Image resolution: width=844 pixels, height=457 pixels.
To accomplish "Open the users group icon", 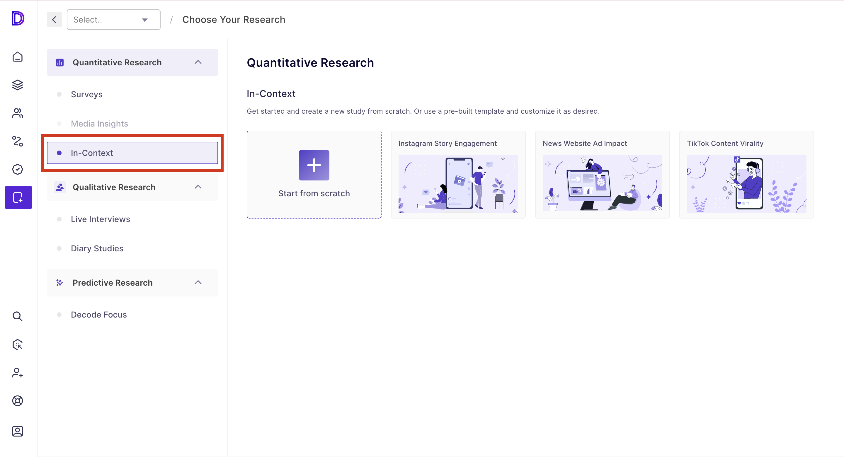I will pos(17,113).
